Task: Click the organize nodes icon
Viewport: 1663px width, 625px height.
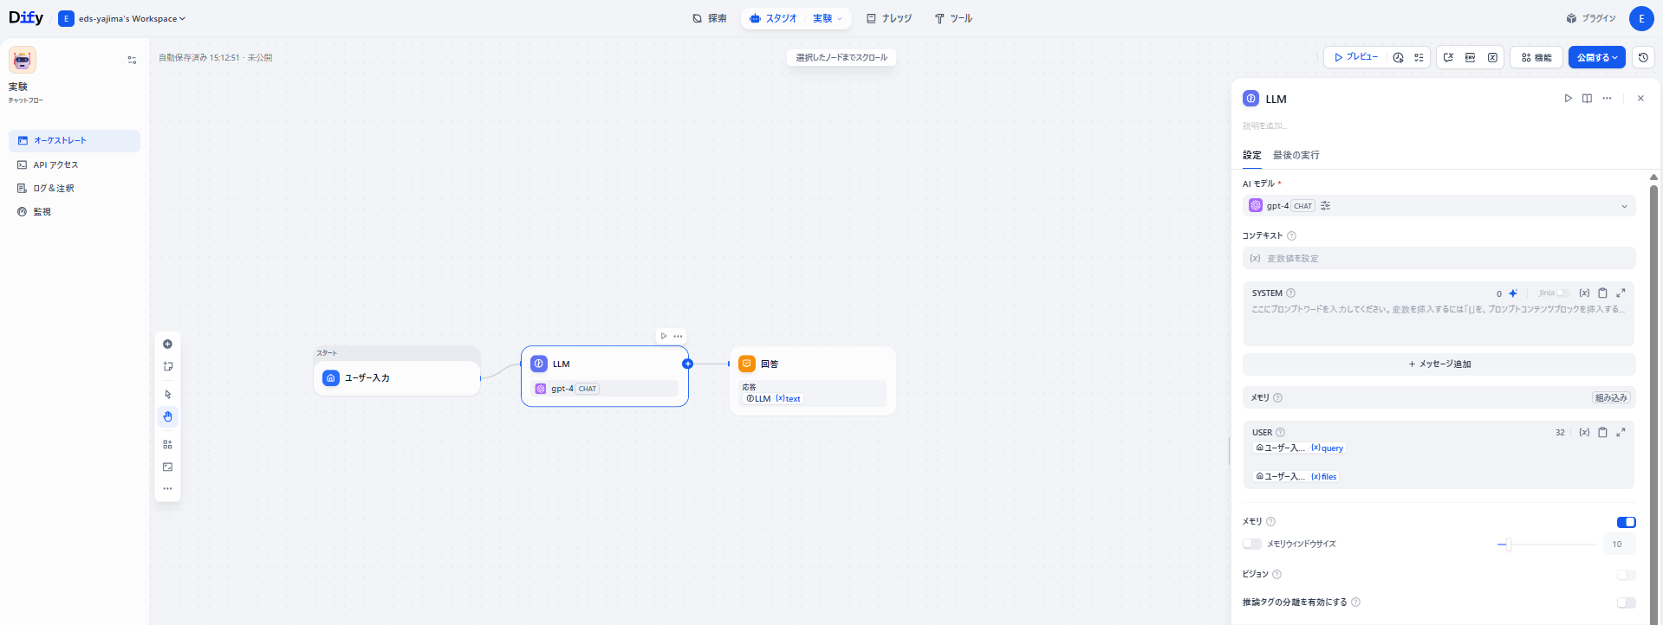Action: (167, 444)
